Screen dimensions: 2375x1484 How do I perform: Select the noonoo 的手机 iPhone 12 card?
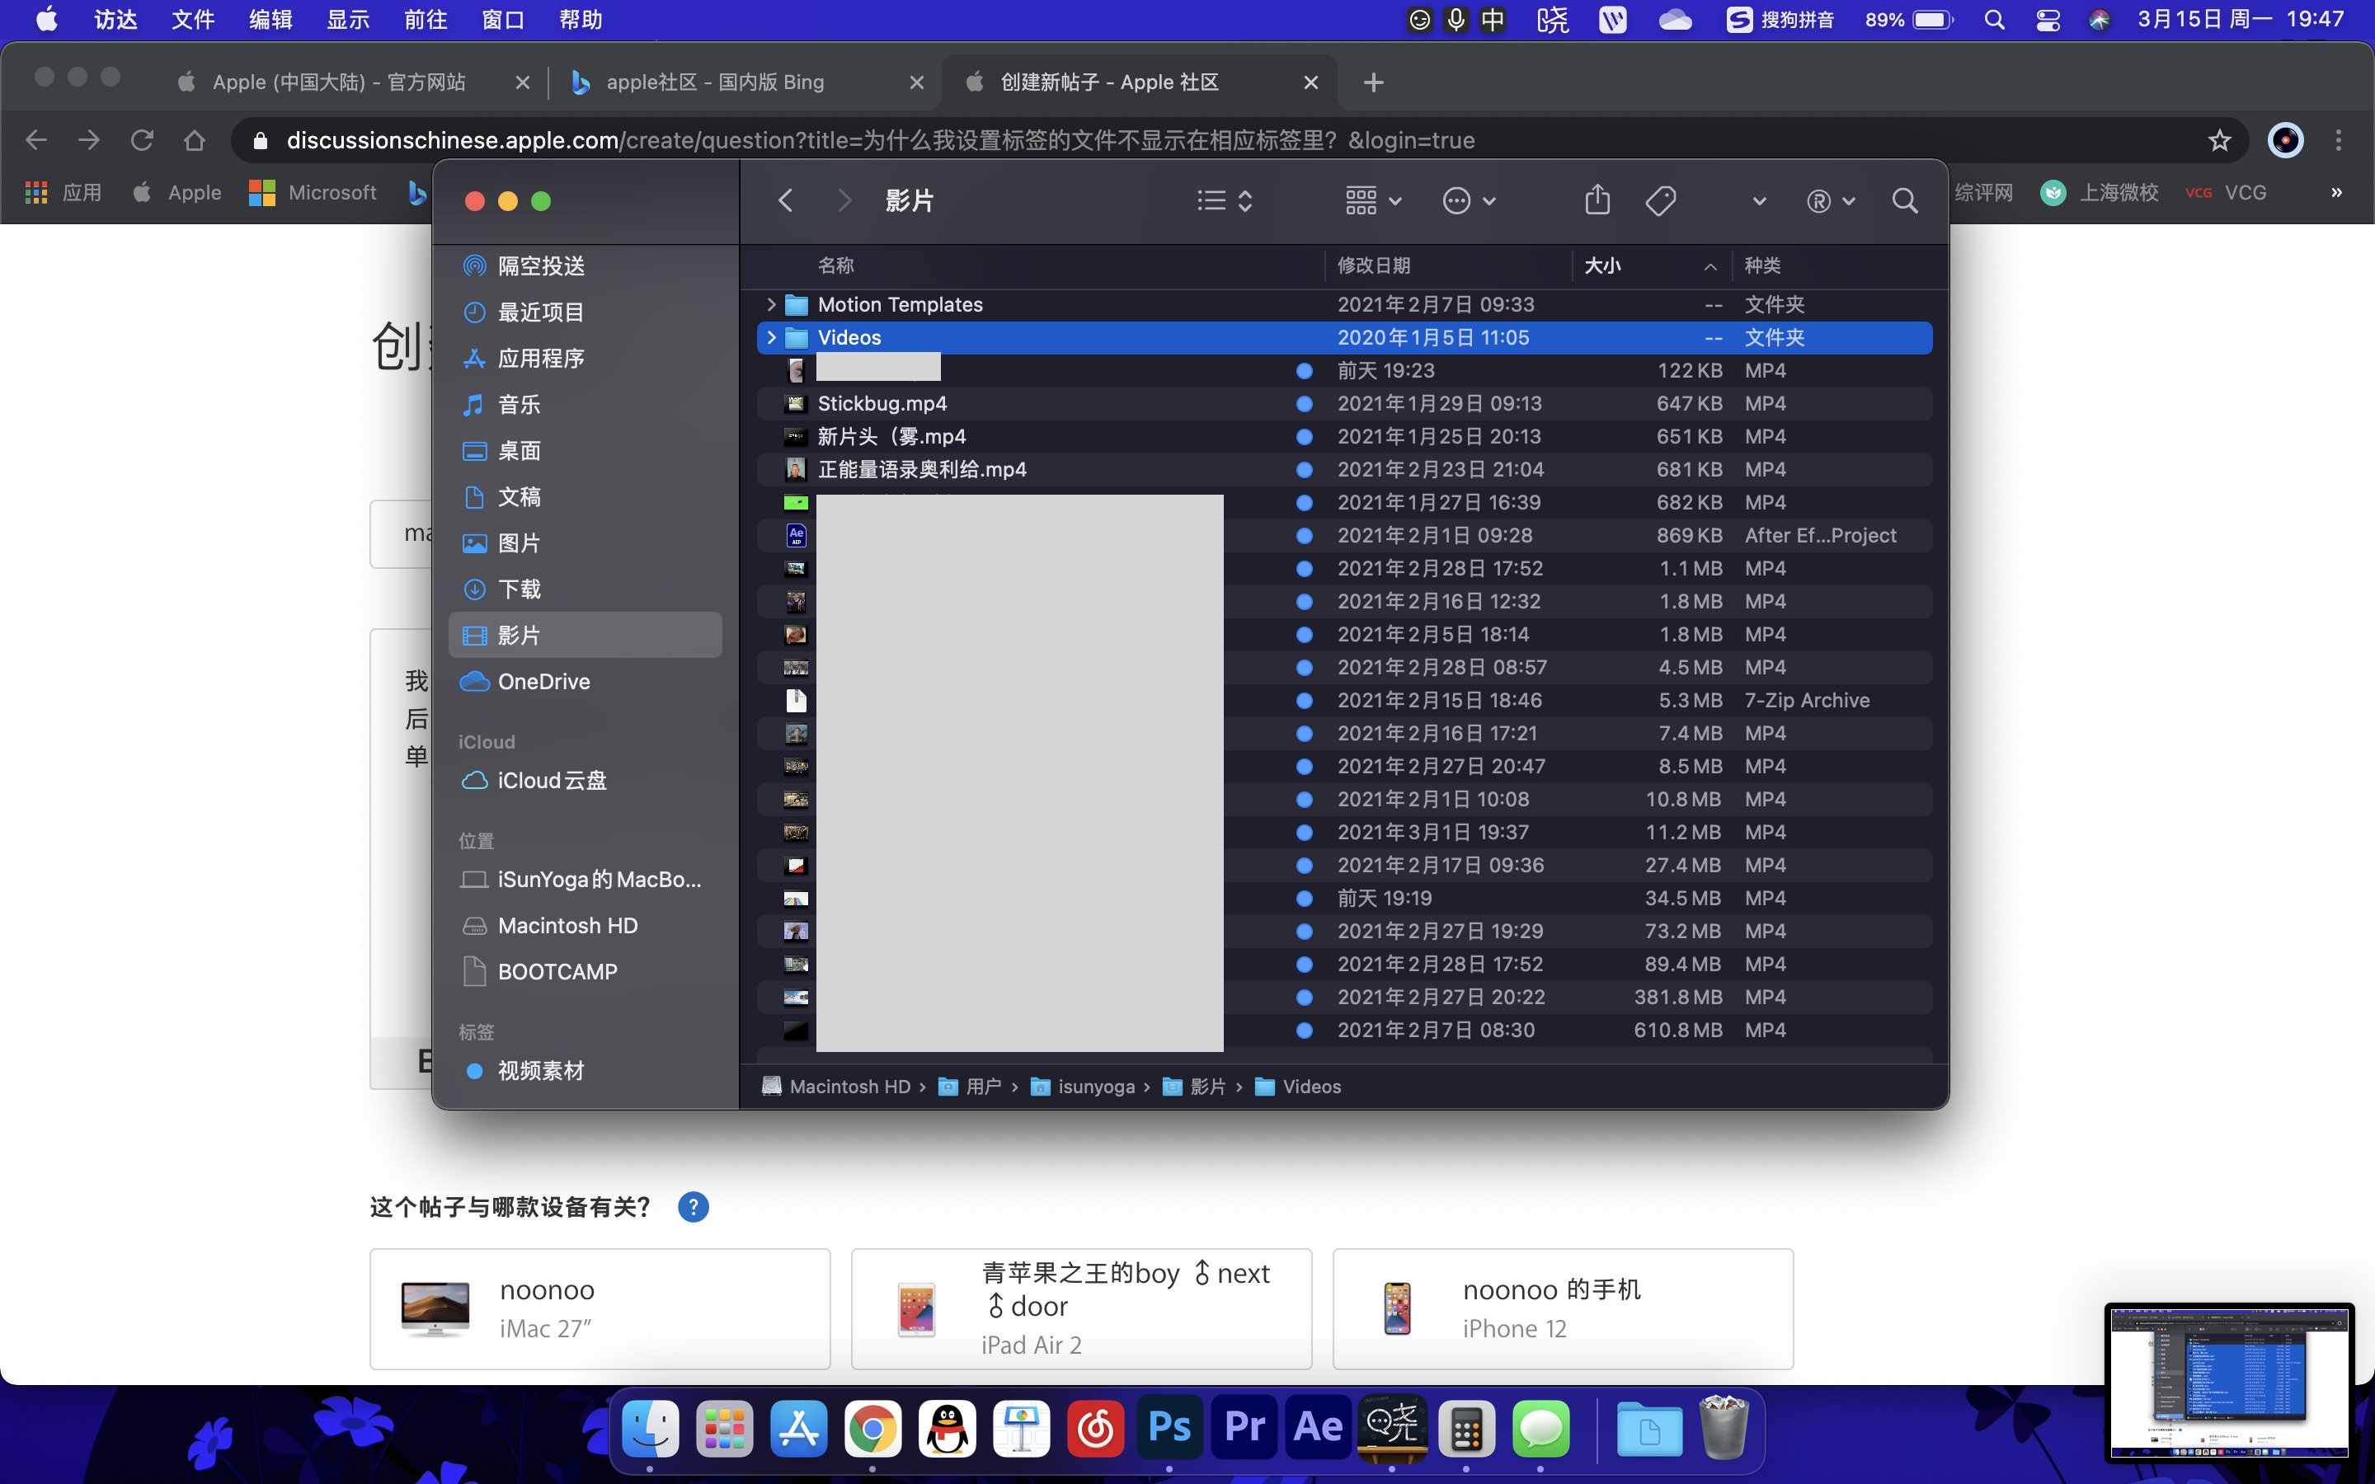click(x=1563, y=1308)
